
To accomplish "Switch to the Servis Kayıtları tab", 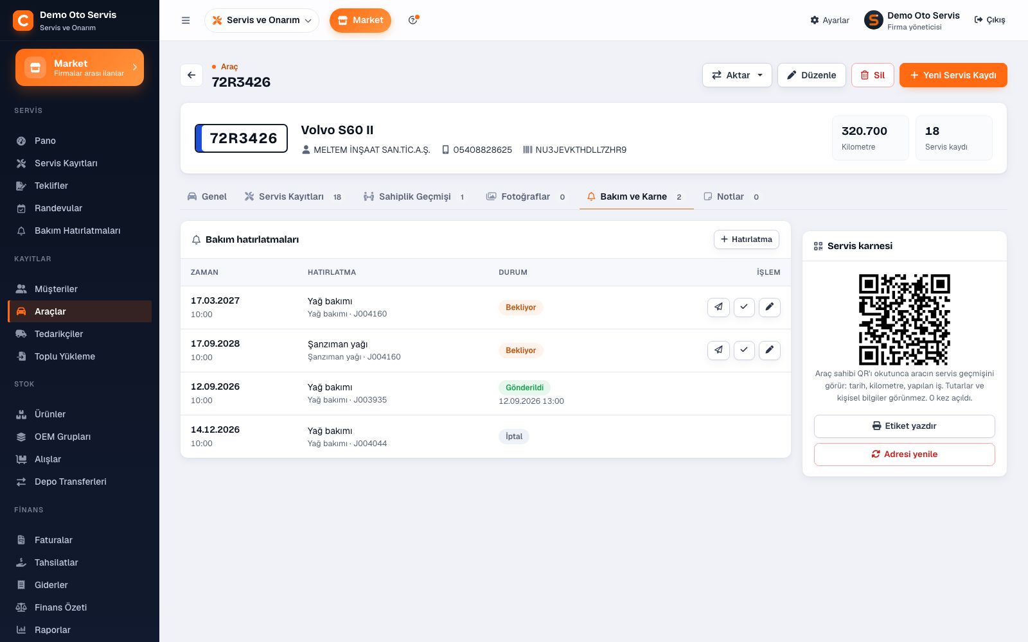I will (x=293, y=196).
